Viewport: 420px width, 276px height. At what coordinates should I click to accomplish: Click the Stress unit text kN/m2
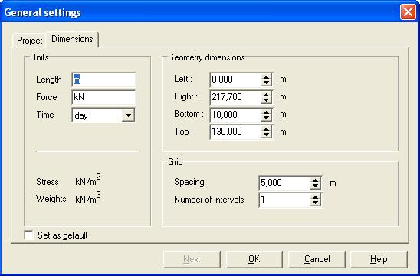pyautogui.click(x=88, y=180)
